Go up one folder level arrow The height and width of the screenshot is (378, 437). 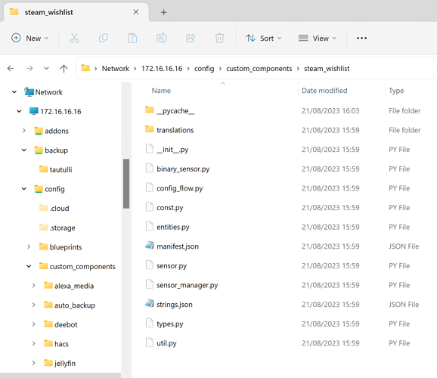[x=64, y=69]
